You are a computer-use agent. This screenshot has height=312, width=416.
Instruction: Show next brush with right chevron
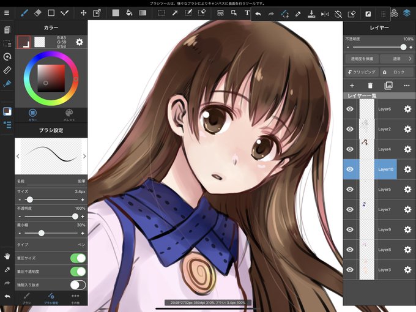tap(84, 156)
